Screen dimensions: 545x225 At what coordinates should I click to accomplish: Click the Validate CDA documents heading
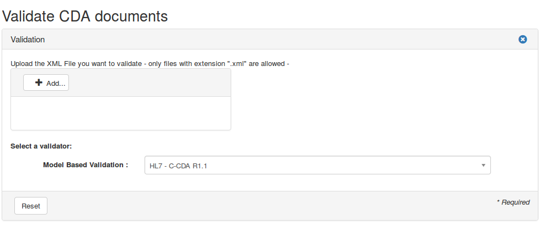(x=85, y=16)
